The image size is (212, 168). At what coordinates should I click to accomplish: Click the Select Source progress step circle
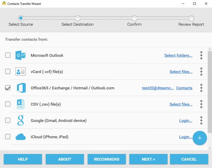21,18
